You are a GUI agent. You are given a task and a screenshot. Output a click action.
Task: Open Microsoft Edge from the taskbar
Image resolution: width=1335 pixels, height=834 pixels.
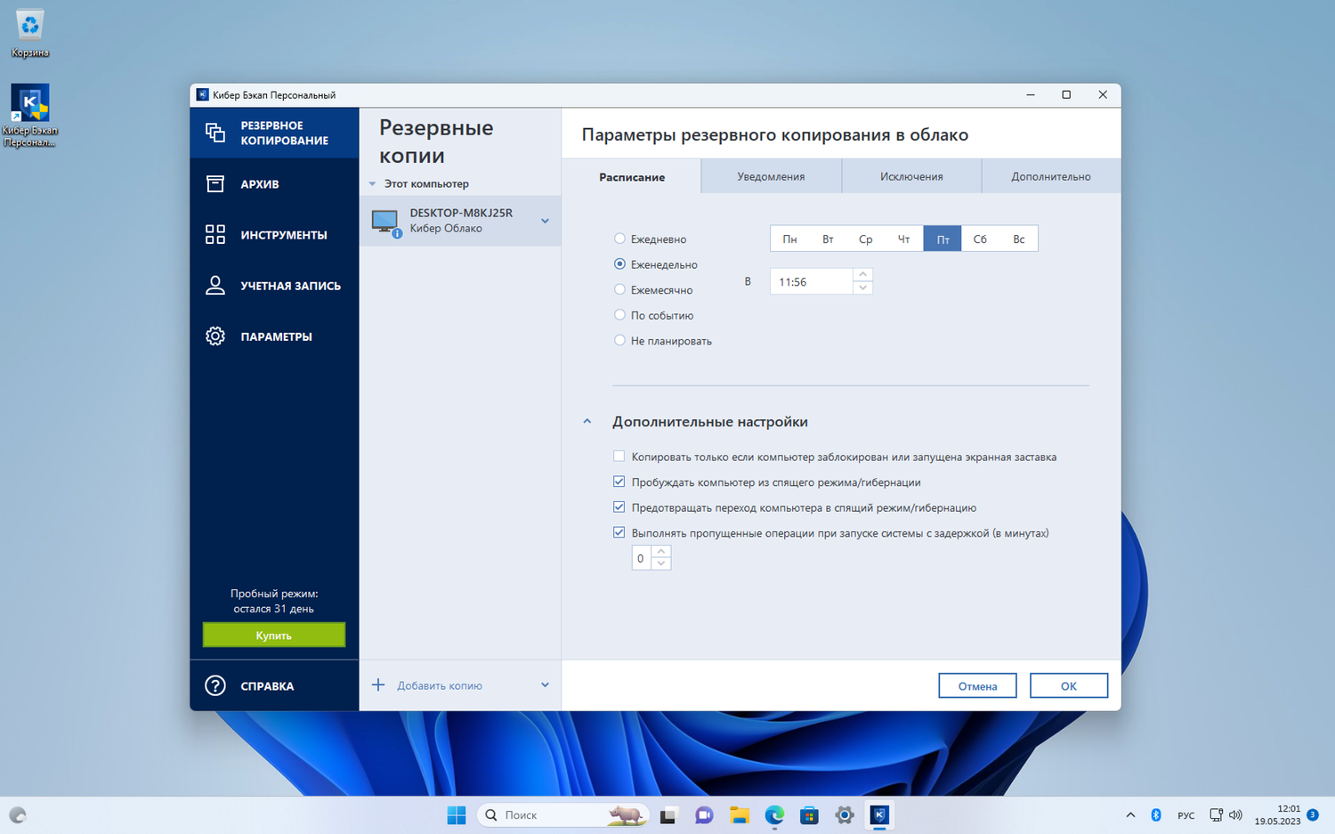click(774, 814)
